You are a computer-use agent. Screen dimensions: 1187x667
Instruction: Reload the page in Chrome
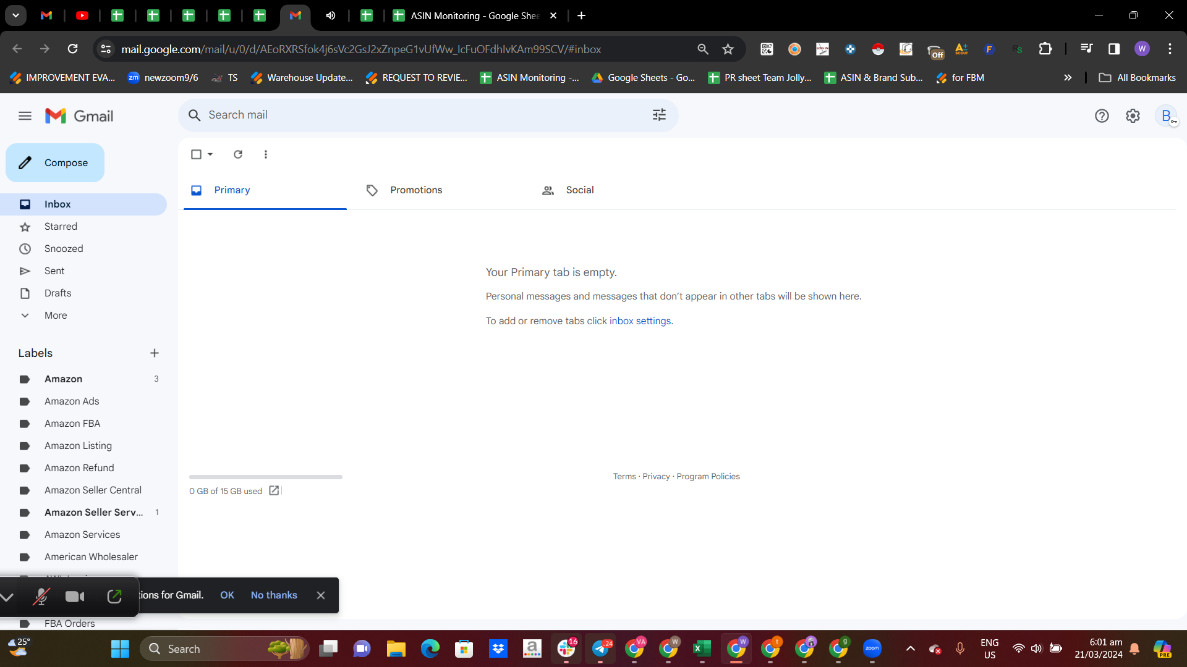pos(72,49)
